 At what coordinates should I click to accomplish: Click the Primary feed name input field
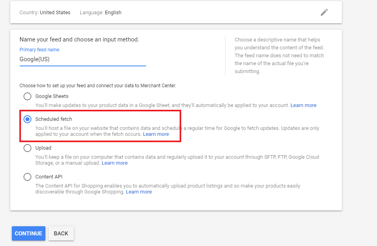point(83,59)
